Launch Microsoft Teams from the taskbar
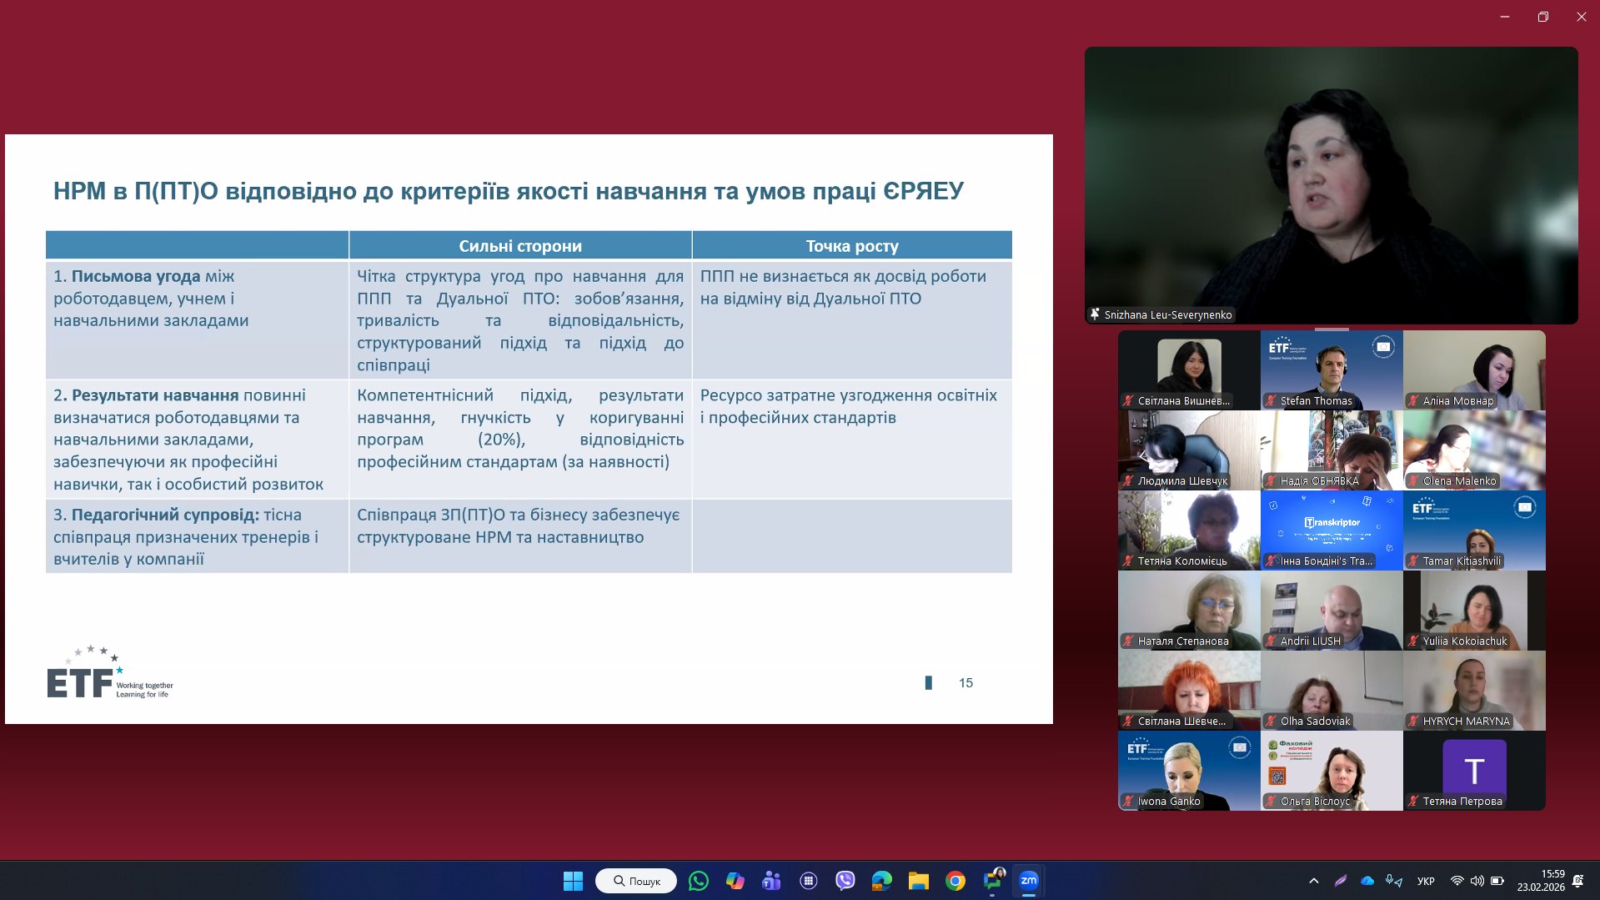Image resolution: width=1600 pixels, height=900 pixels. [x=771, y=881]
